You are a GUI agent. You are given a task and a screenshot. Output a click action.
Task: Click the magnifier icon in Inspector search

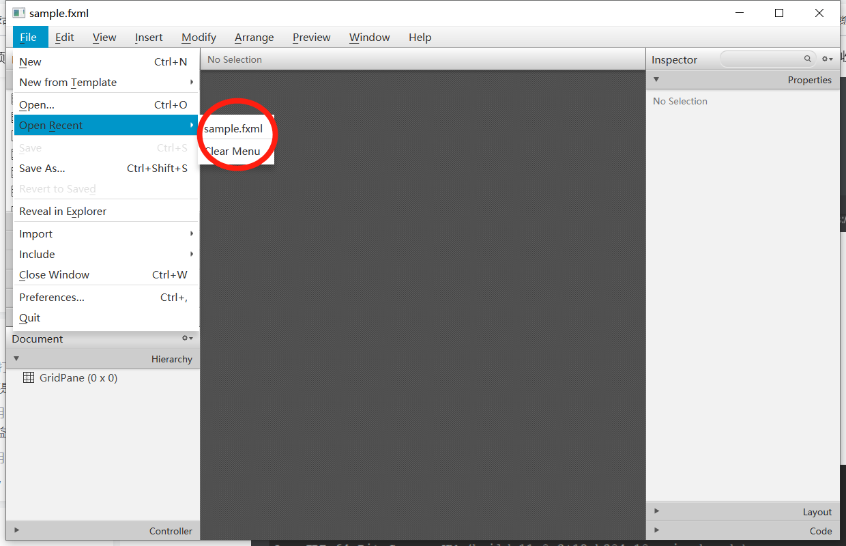808,59
